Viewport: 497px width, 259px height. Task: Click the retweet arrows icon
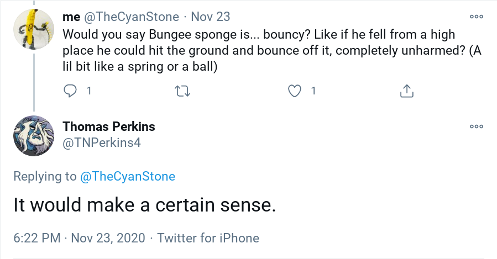point(182,91)
